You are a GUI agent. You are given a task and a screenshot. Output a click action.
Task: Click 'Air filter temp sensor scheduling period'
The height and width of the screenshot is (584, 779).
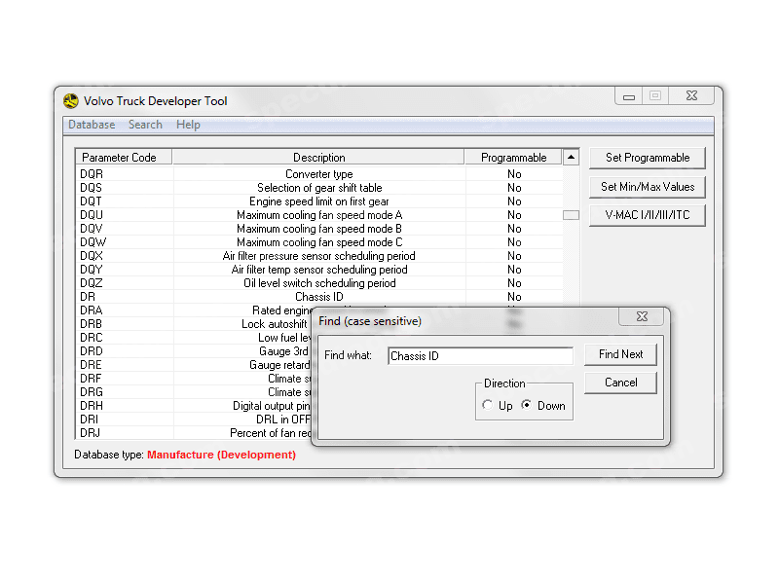319,270
